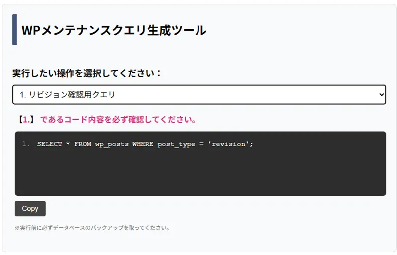Click the 【1.】 marker in the warning

tap(26, 120)
